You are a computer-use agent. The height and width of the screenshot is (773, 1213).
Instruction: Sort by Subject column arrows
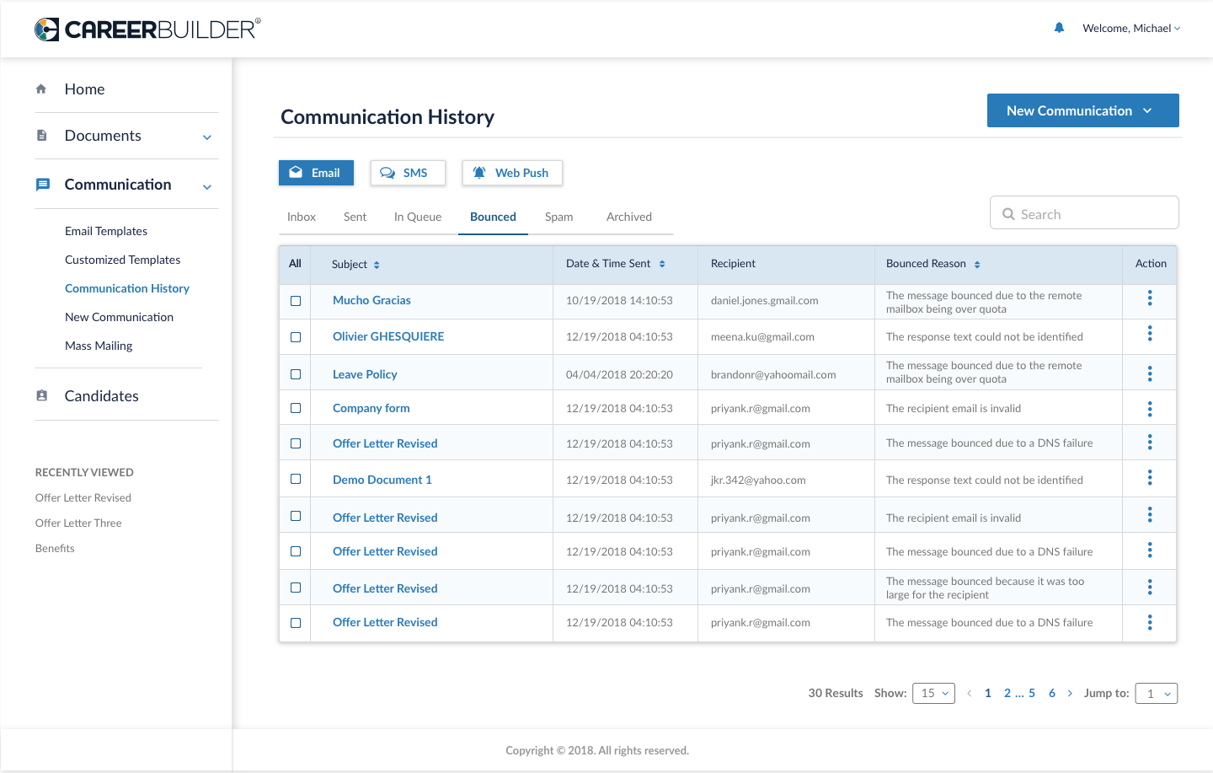(x=377, y=265)
